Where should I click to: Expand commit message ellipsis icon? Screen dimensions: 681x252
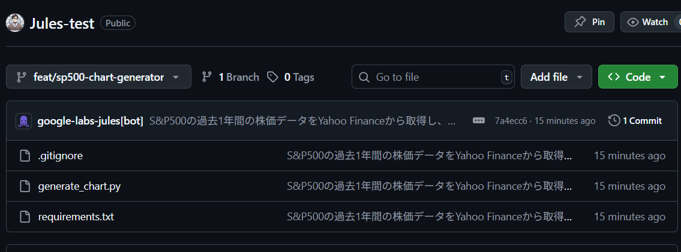pyautogui.click(x=479, y=120)
